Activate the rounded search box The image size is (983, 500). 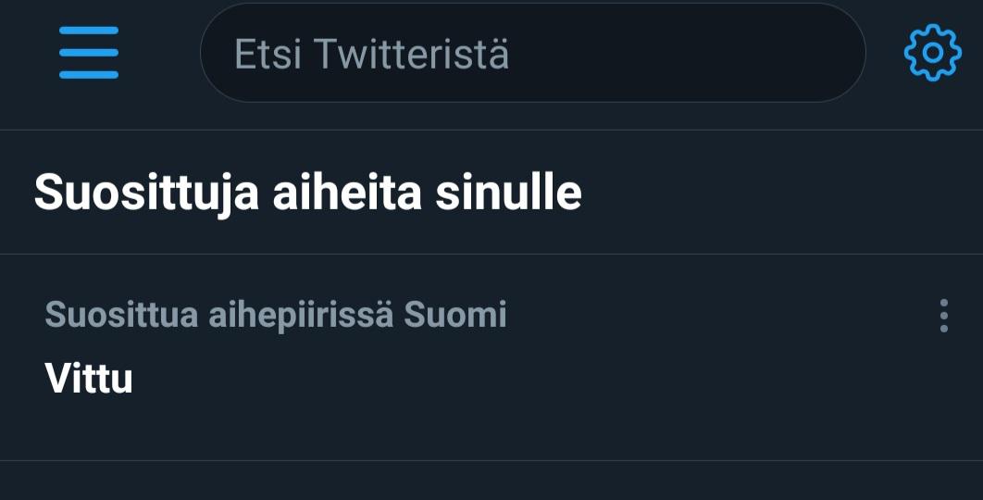pyautogui.click(x=533, y=53)
